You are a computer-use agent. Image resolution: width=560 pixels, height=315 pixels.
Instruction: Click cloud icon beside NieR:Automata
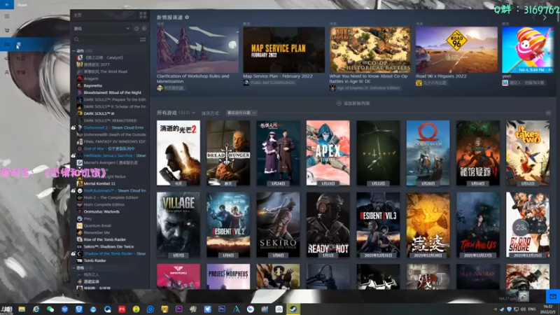click(73, 190)
